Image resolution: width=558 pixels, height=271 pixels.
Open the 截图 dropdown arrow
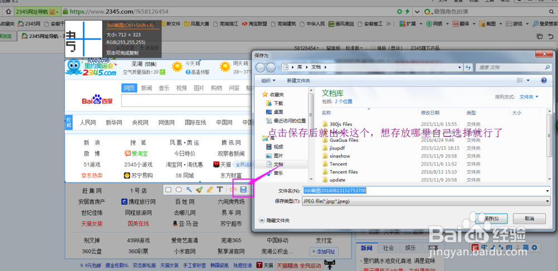[500, 24]
